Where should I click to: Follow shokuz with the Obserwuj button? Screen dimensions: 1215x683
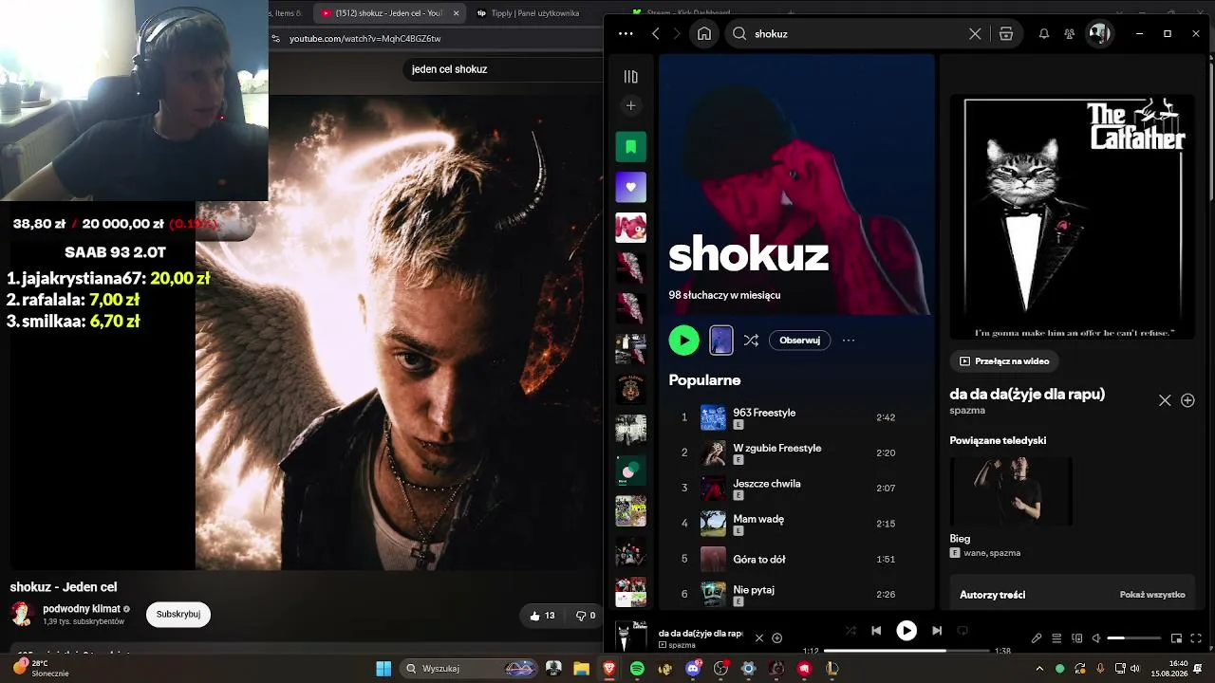coord(799,340)
